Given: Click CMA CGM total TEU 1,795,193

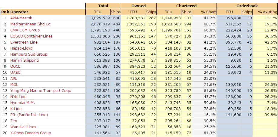Looking at the screenshot, I should [x=100, y=30].
